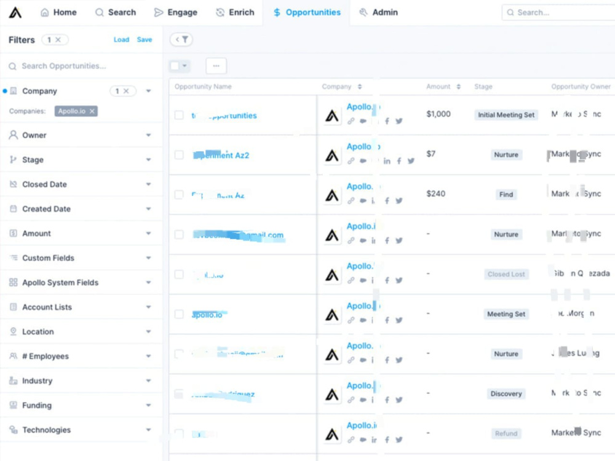
Task: Sort by the Company column arrows
Action: pos(360,87)
